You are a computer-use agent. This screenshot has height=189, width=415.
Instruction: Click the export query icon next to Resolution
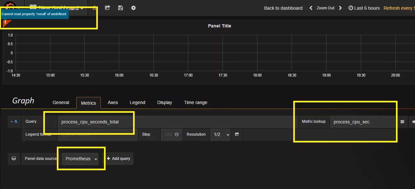click(x=237, y=134)
